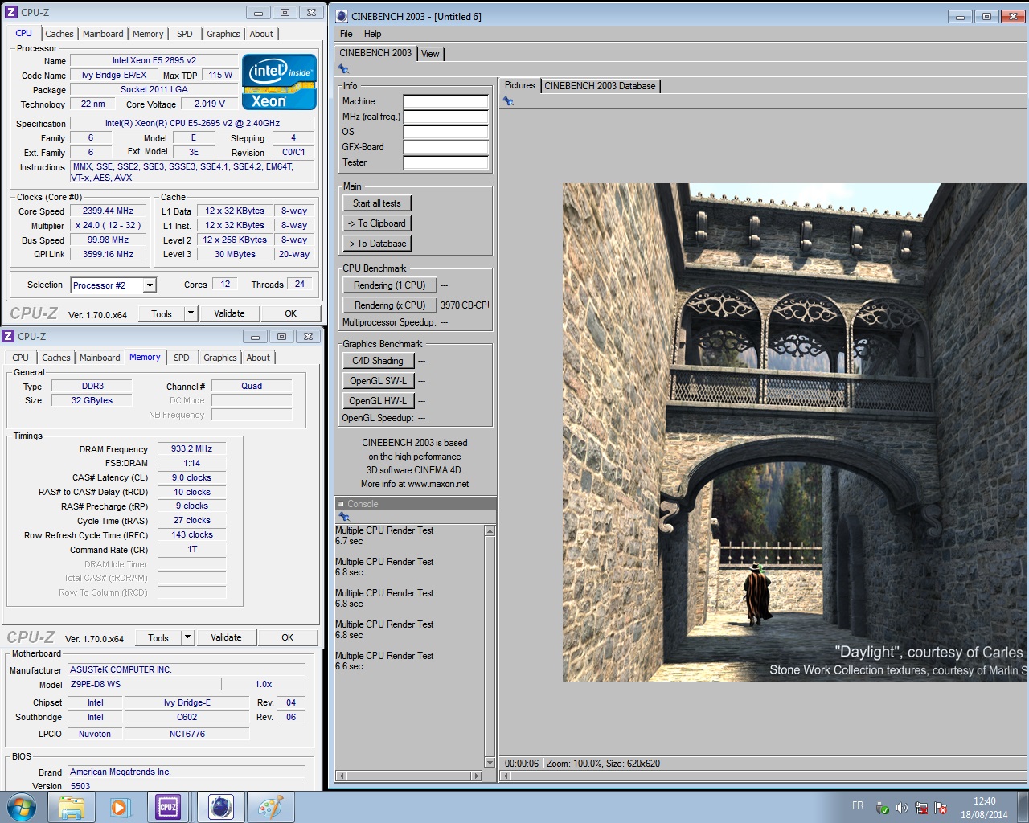Viewport: 1029px width, 823px height.
Task: Open the Windows Start menu orb
Action: click(21, 807)
